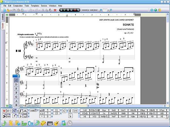Open the Templates menu
This screenshot has width=170, height=127.
tap(35, 6)
